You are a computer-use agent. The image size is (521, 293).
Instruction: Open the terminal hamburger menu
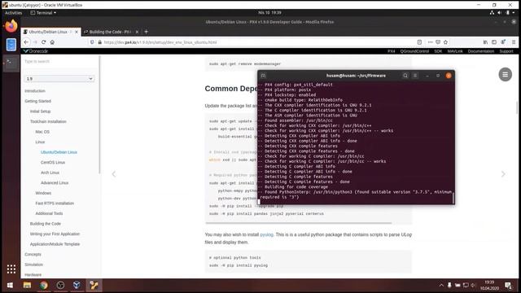coord(415,76)
